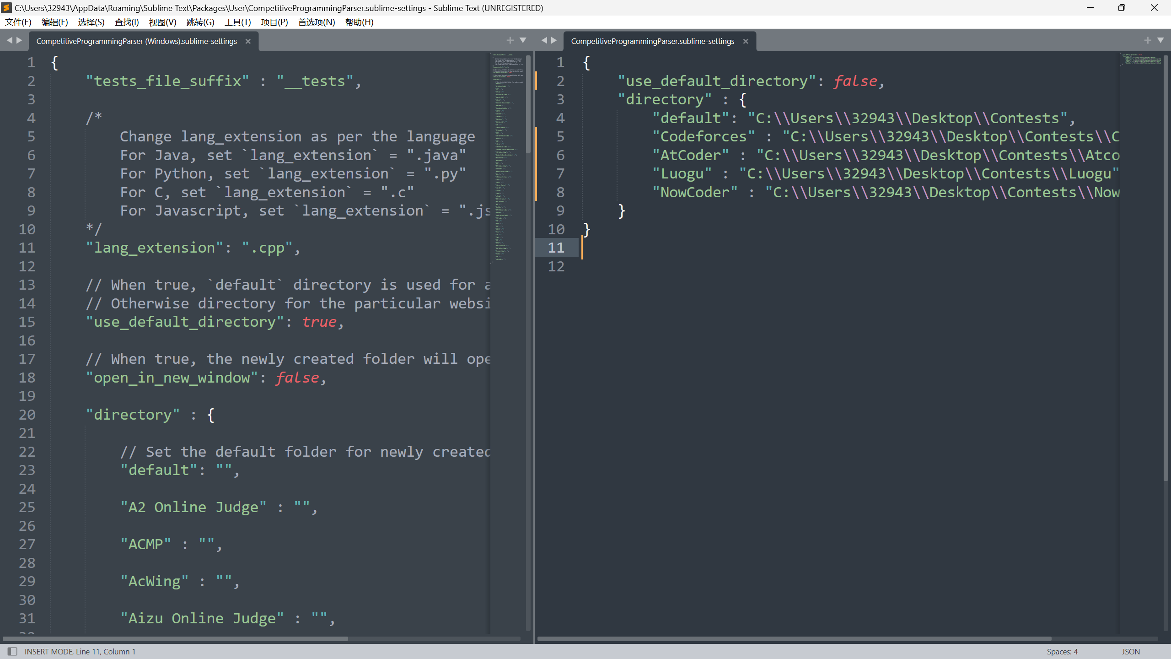1171x659 pixels.
Task: Click INSERT MODE line column status
Action: click(80, 651)
